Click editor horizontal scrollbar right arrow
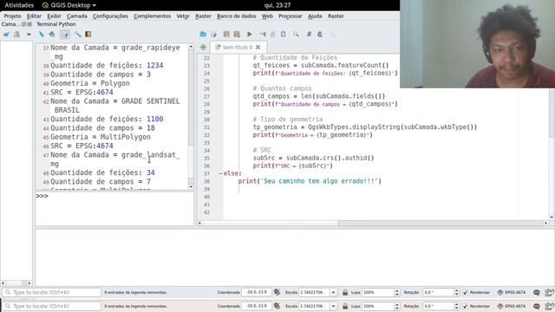The image size is (555, 312). (545, 224)
